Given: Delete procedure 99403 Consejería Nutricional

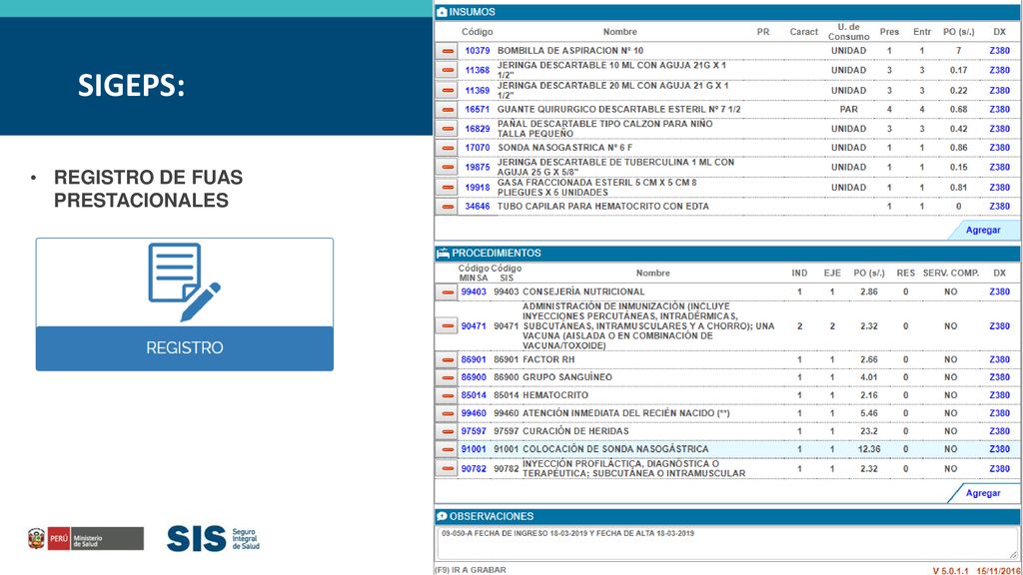Looking at the screenshot, I should tap(447, 292).
